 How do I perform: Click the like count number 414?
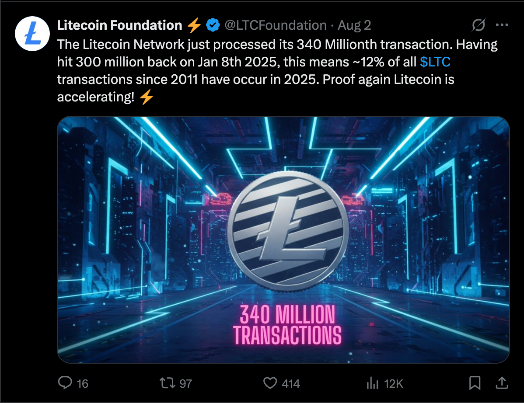click(289, 383)
